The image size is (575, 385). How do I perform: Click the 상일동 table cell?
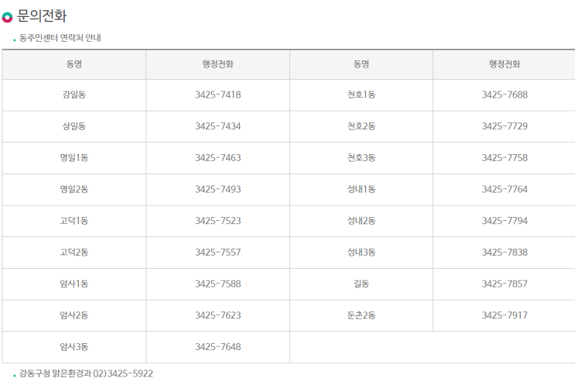(x=74, y=126)
